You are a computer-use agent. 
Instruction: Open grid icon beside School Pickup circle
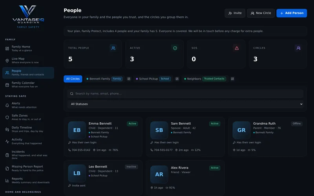point(177,79)
